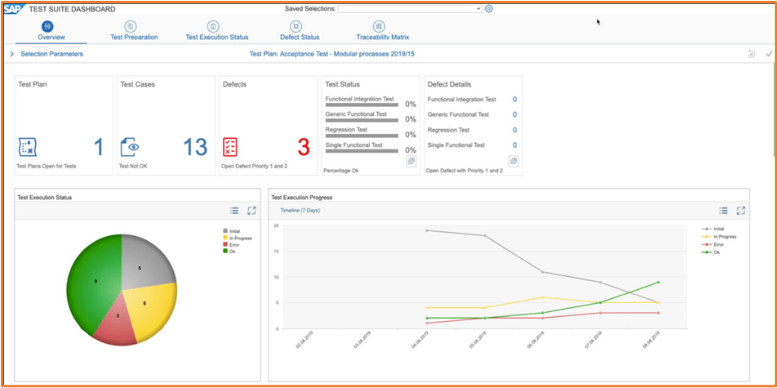Image resolution: width=778 pixels, height=388 pixels.
Task: Toggle legend list in Test Execution Progress
Action: click(x=723, y=211)
